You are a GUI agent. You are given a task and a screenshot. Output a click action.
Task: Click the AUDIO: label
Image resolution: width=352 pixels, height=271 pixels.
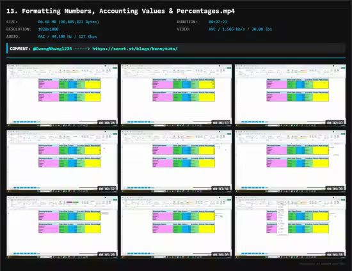click(13, 36)
